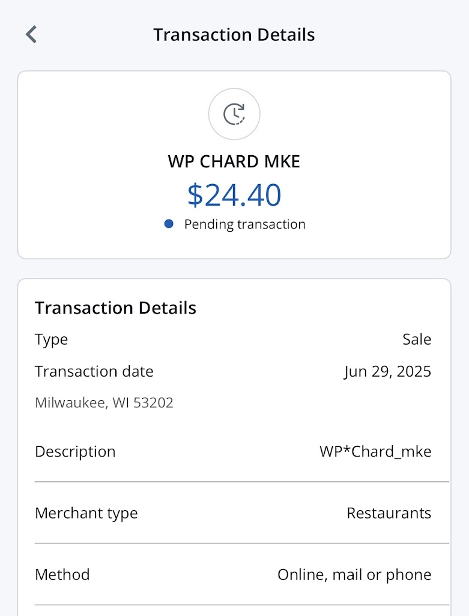Click the Description row label
This screenshot has width=469, height=616.
(x=75, y=451)
